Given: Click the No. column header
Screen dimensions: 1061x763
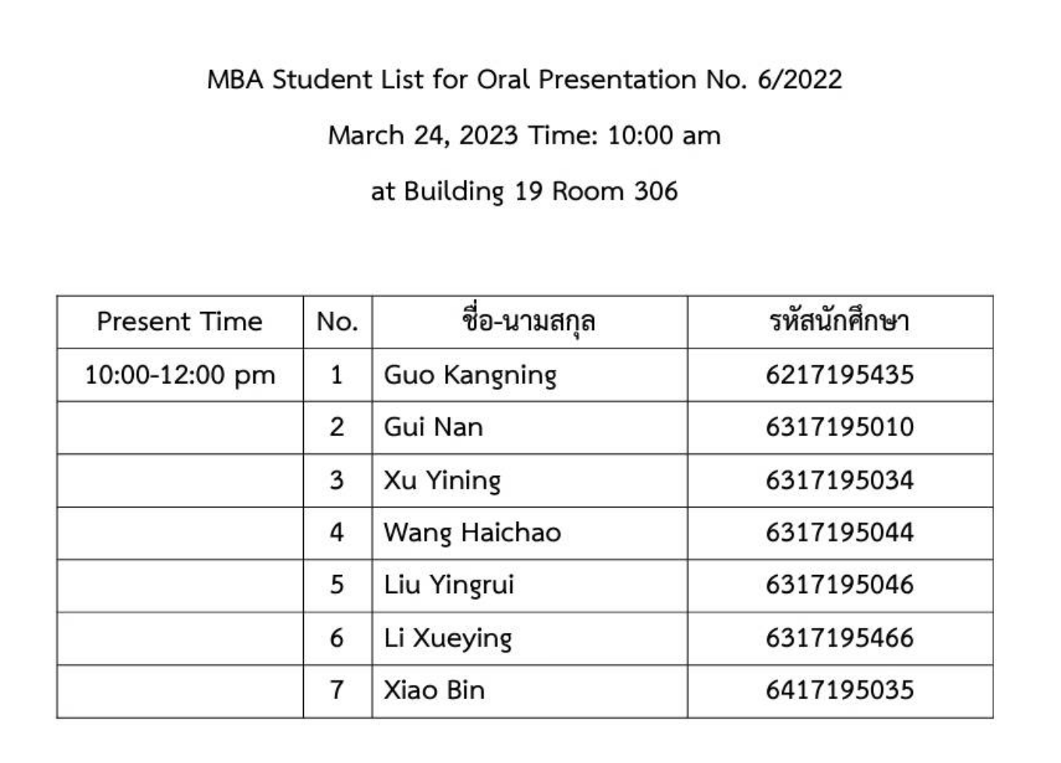Looking at the screenshot, I should tap(337, 322).
